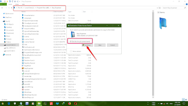Click the Delete X icon in quick access toolbar

15,1
